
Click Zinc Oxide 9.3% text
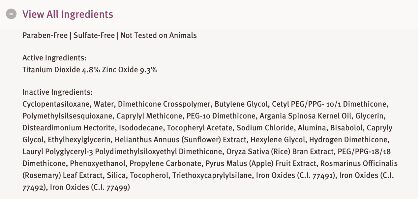tap(130, 70)
